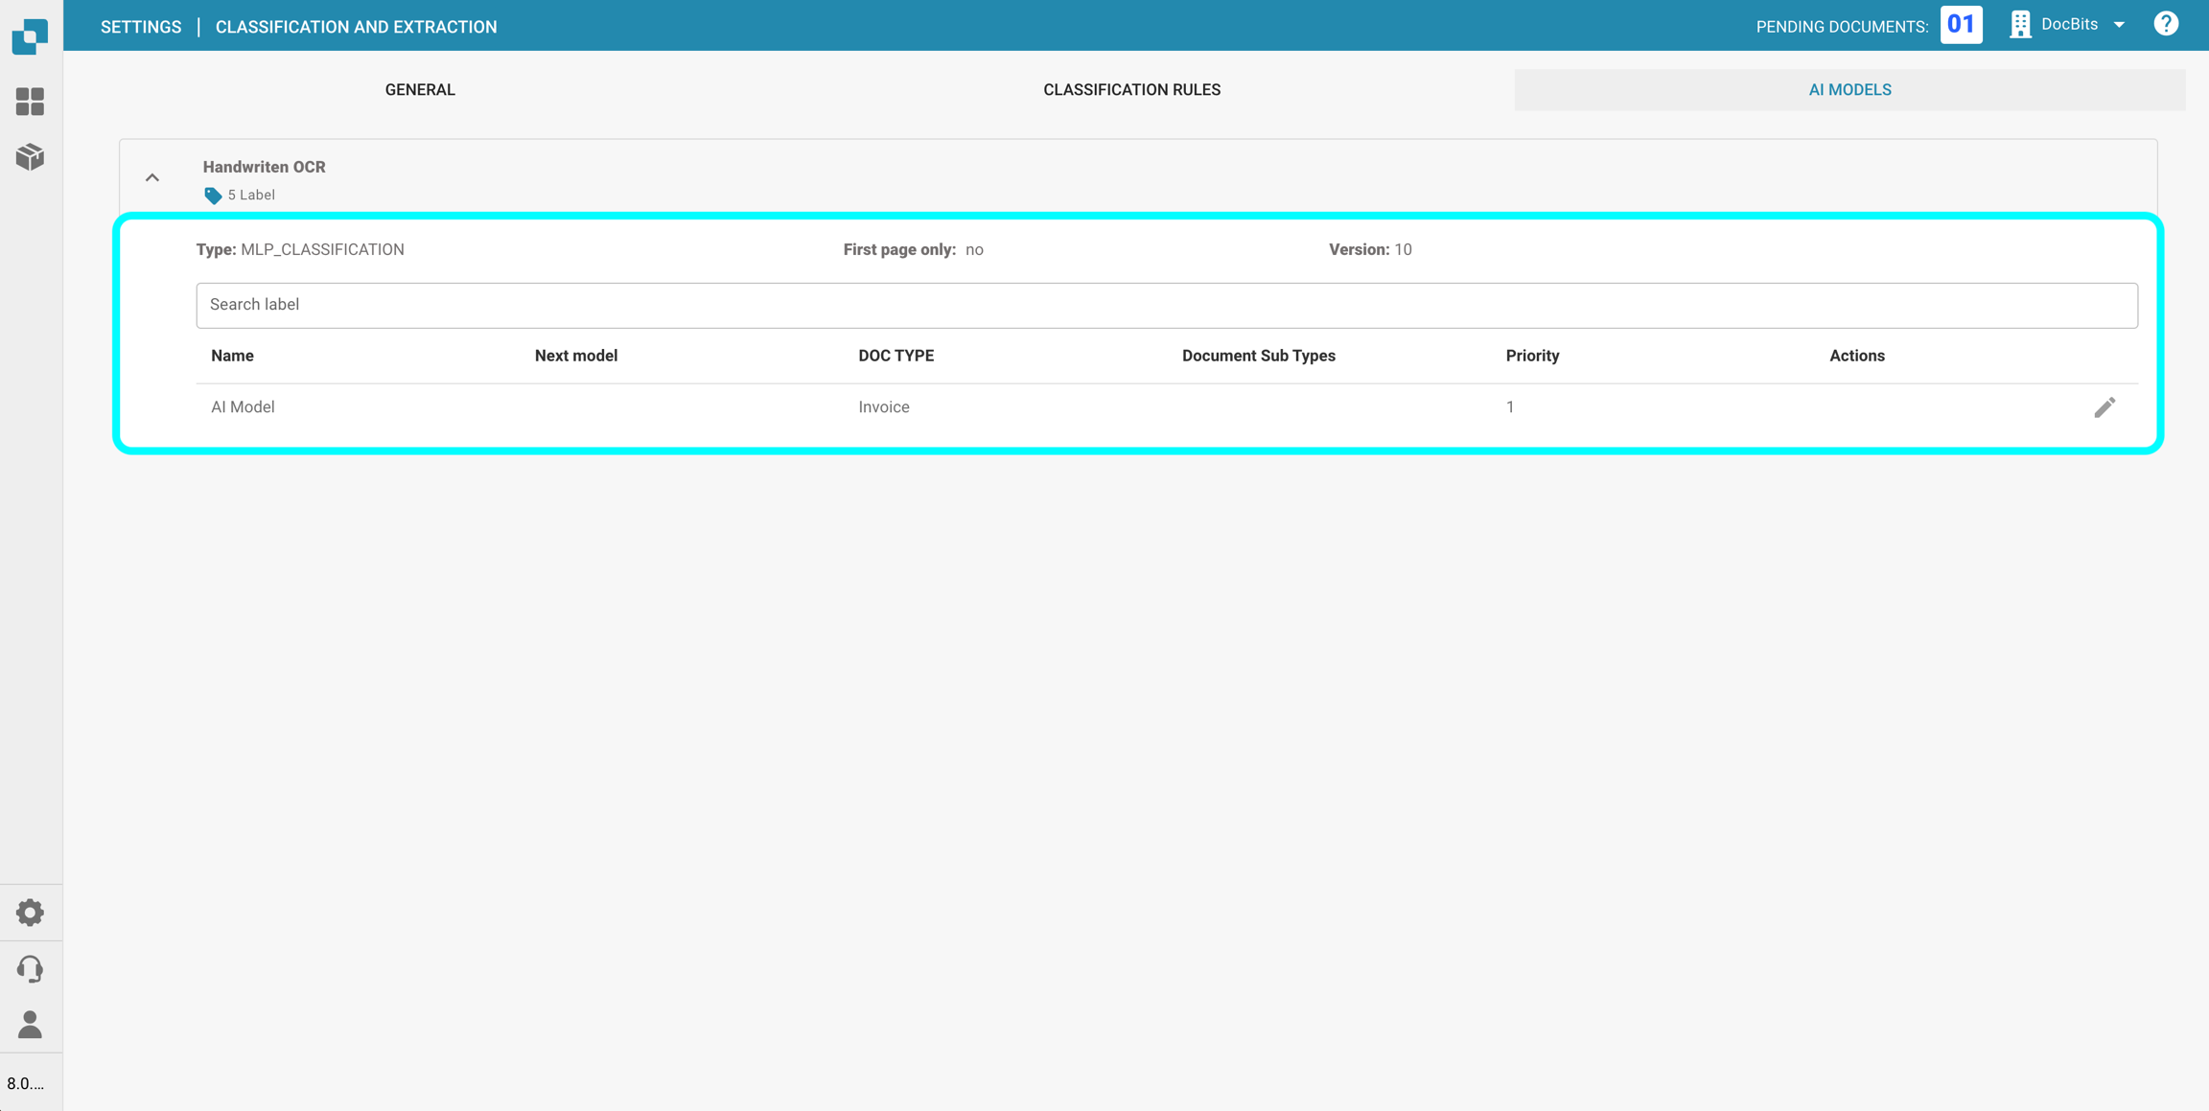Viewport: 2209px width, 1111px height.
Task: Edit the AI Model label with pencil
Action: point(2104,407)
